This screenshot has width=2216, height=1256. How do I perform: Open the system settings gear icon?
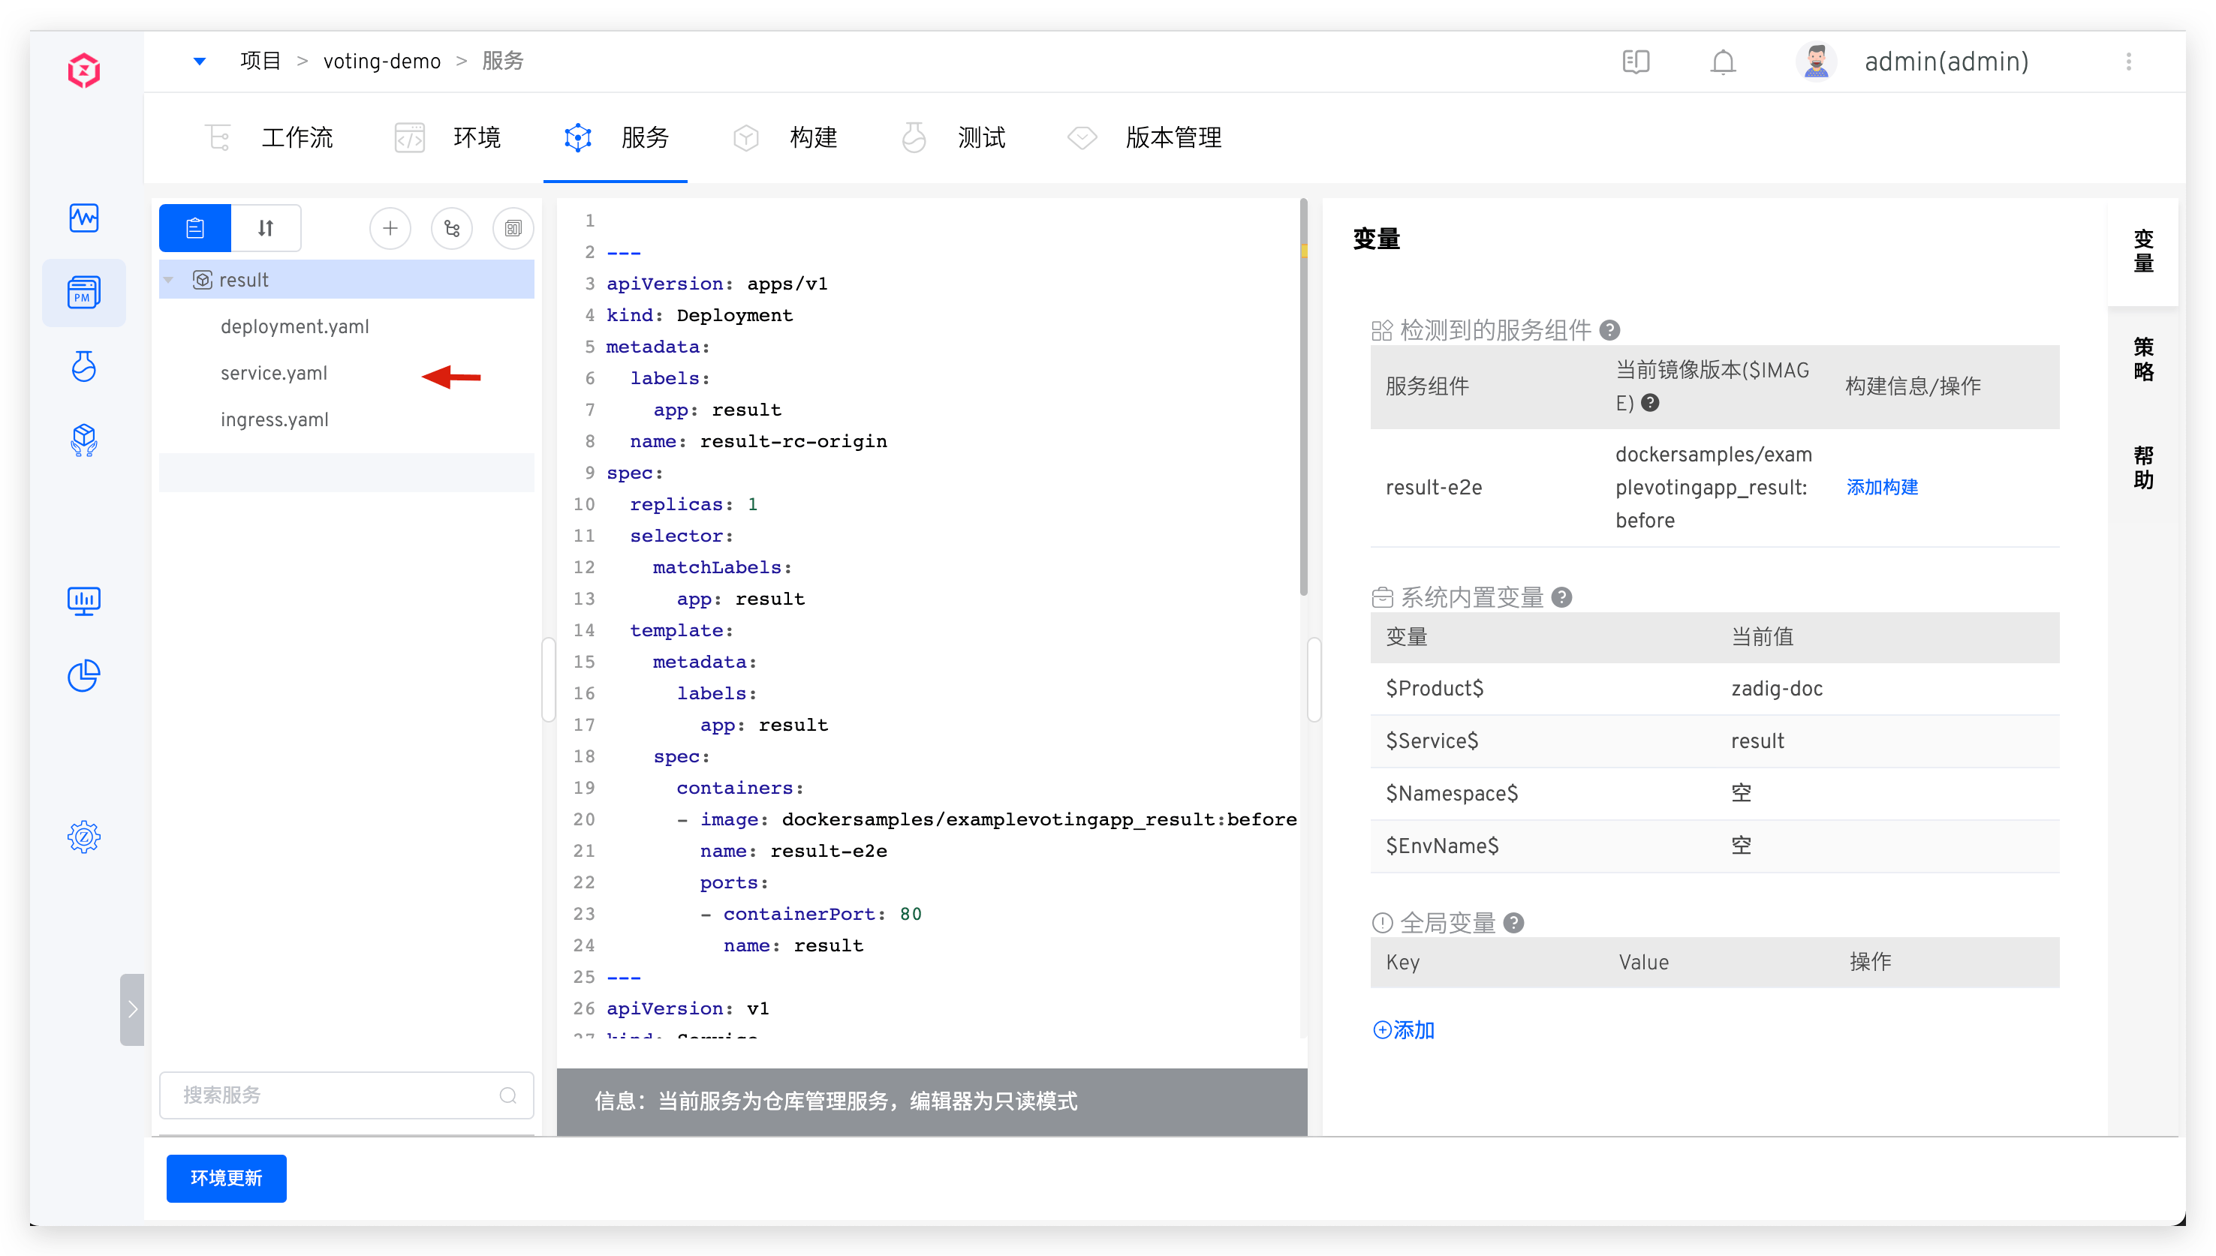pos(84,836)
